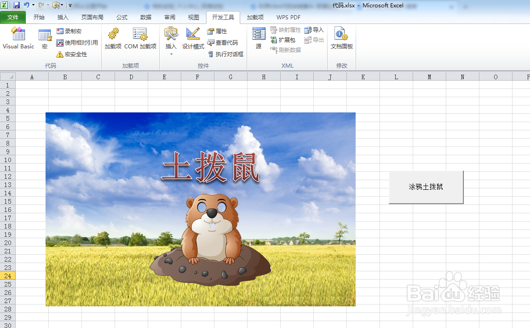Screen dimensions: 530x328
Task: Select the Developer (开发工具) tab
Action: pos(223,17)
